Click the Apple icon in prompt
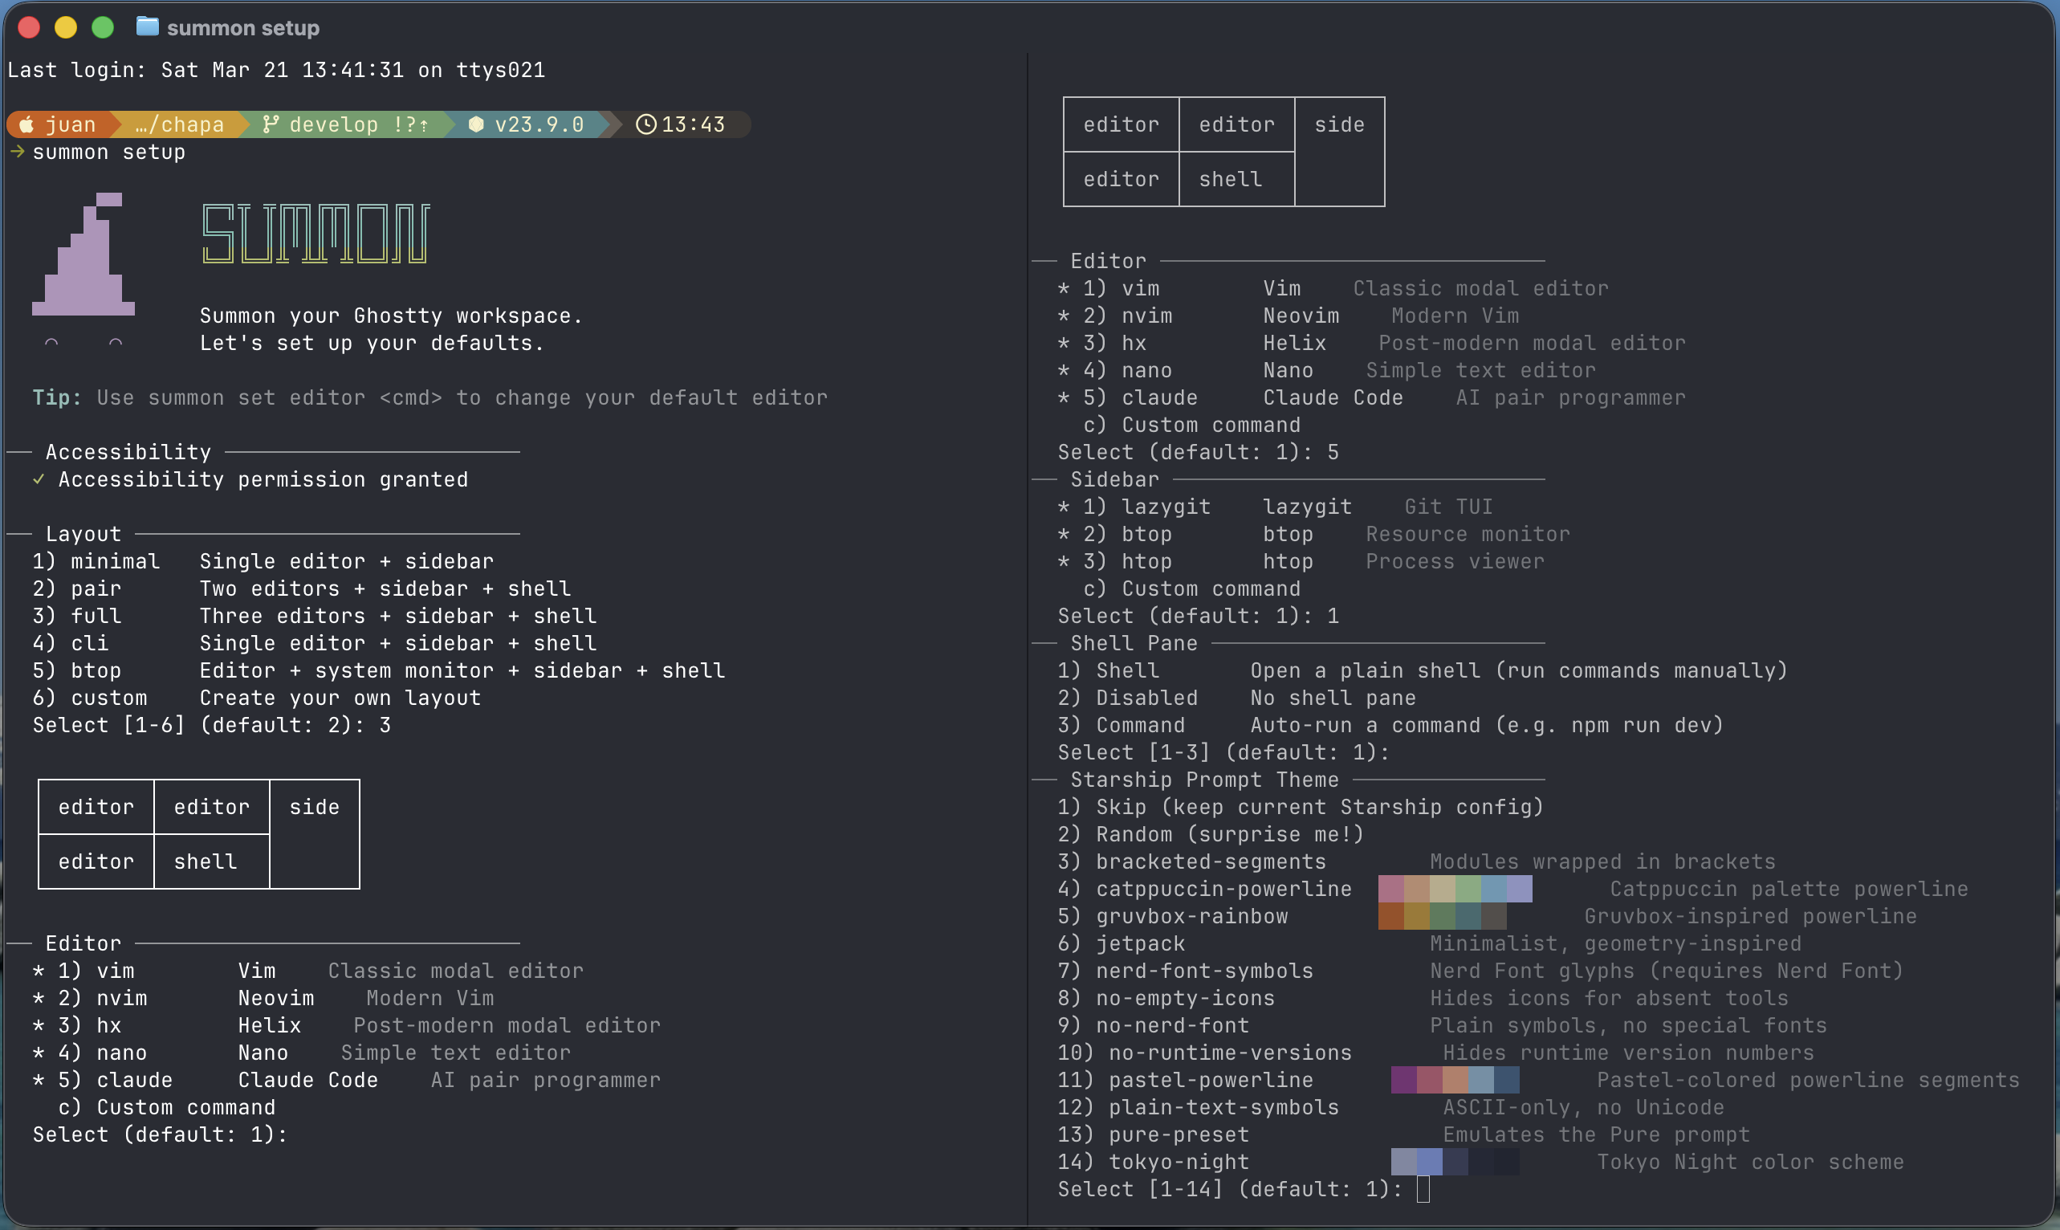Viewport: 2060px width, 1230px height. 26,124
